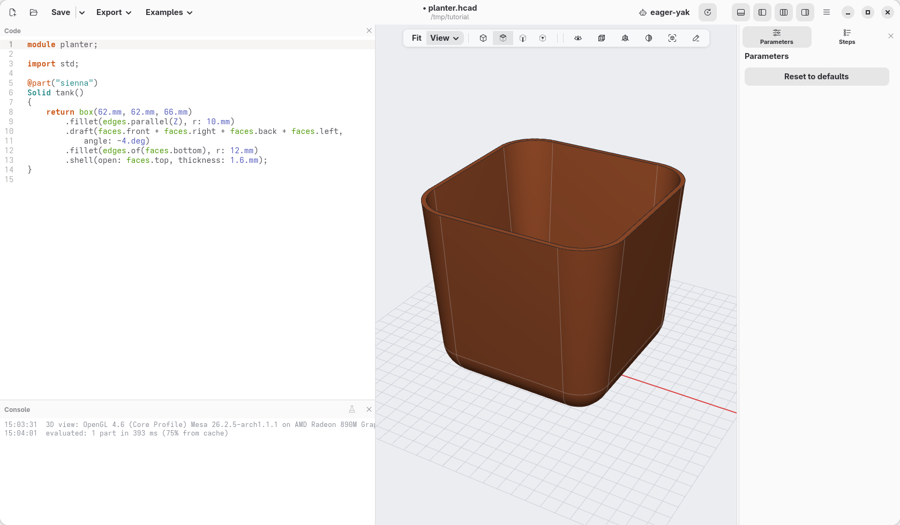Click Reset to defaults button
This screenshot has height=525, width=900.
point(816,77)
